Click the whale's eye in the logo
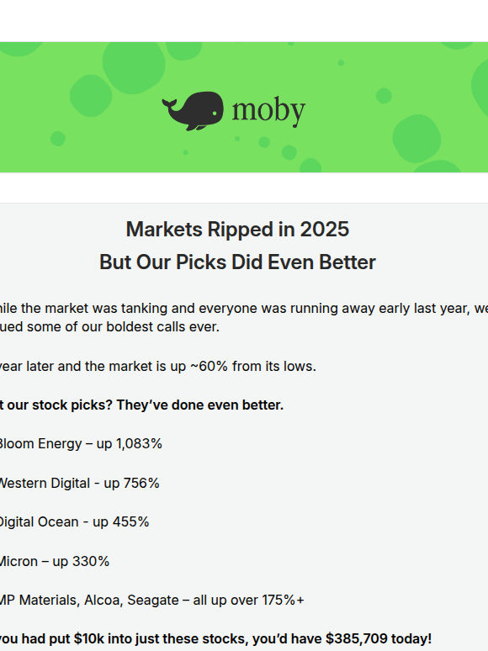Screen dimensions: 488x651 [215, 113]
